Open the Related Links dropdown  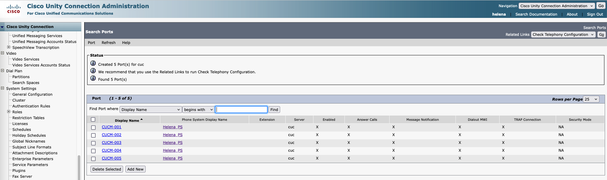click(x=563, y=35)
